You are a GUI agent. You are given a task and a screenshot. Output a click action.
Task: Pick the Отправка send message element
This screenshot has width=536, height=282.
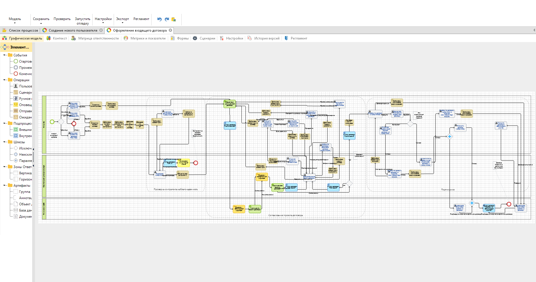[23, 111]
